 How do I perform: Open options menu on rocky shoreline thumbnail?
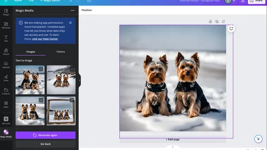coord(72,69)
